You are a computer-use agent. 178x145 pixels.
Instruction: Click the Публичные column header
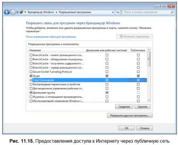tap(138, 50)
